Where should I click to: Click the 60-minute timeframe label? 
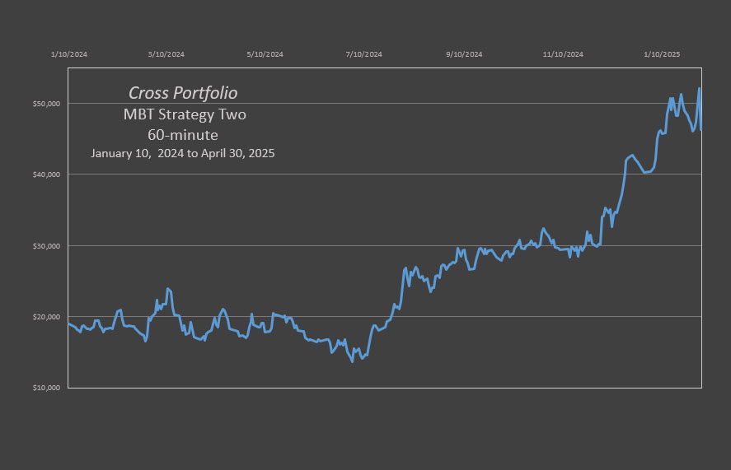tap(183, 135)
